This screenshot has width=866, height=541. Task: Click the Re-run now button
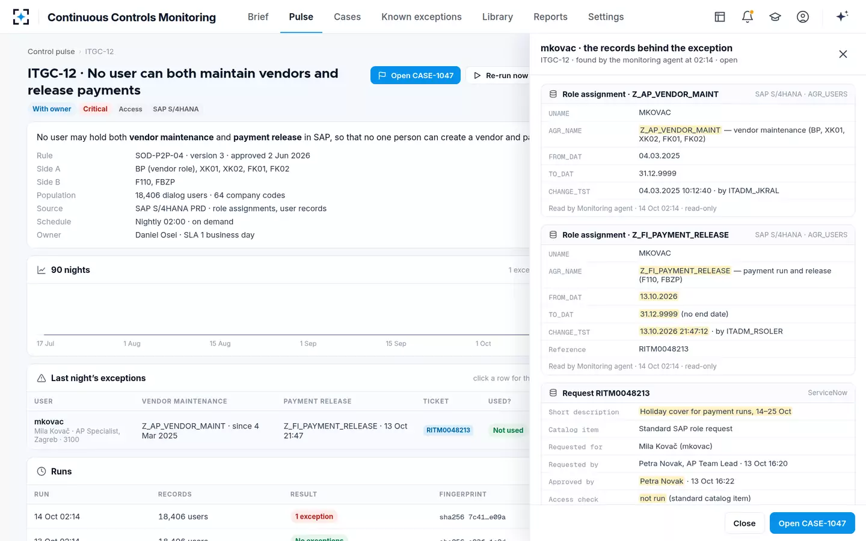(x=499, y=75)
